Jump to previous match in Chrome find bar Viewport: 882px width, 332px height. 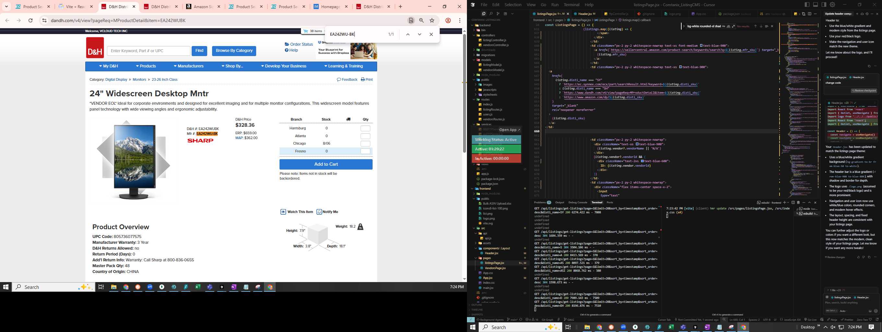[x=408, y=34]
